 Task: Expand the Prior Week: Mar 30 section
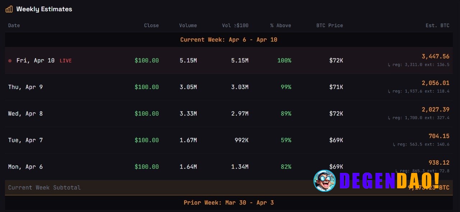(x=229, y=203)
